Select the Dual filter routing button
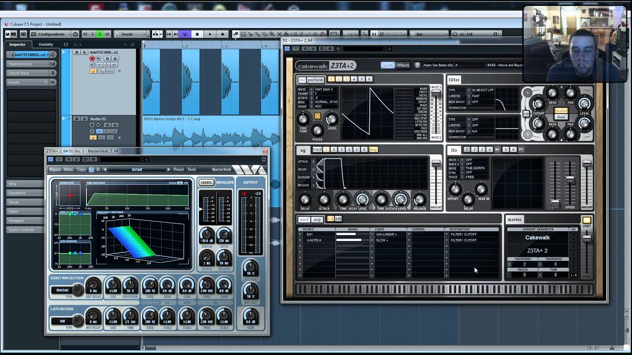This screenshot has width=632, height=355. (x=561, y=117)
